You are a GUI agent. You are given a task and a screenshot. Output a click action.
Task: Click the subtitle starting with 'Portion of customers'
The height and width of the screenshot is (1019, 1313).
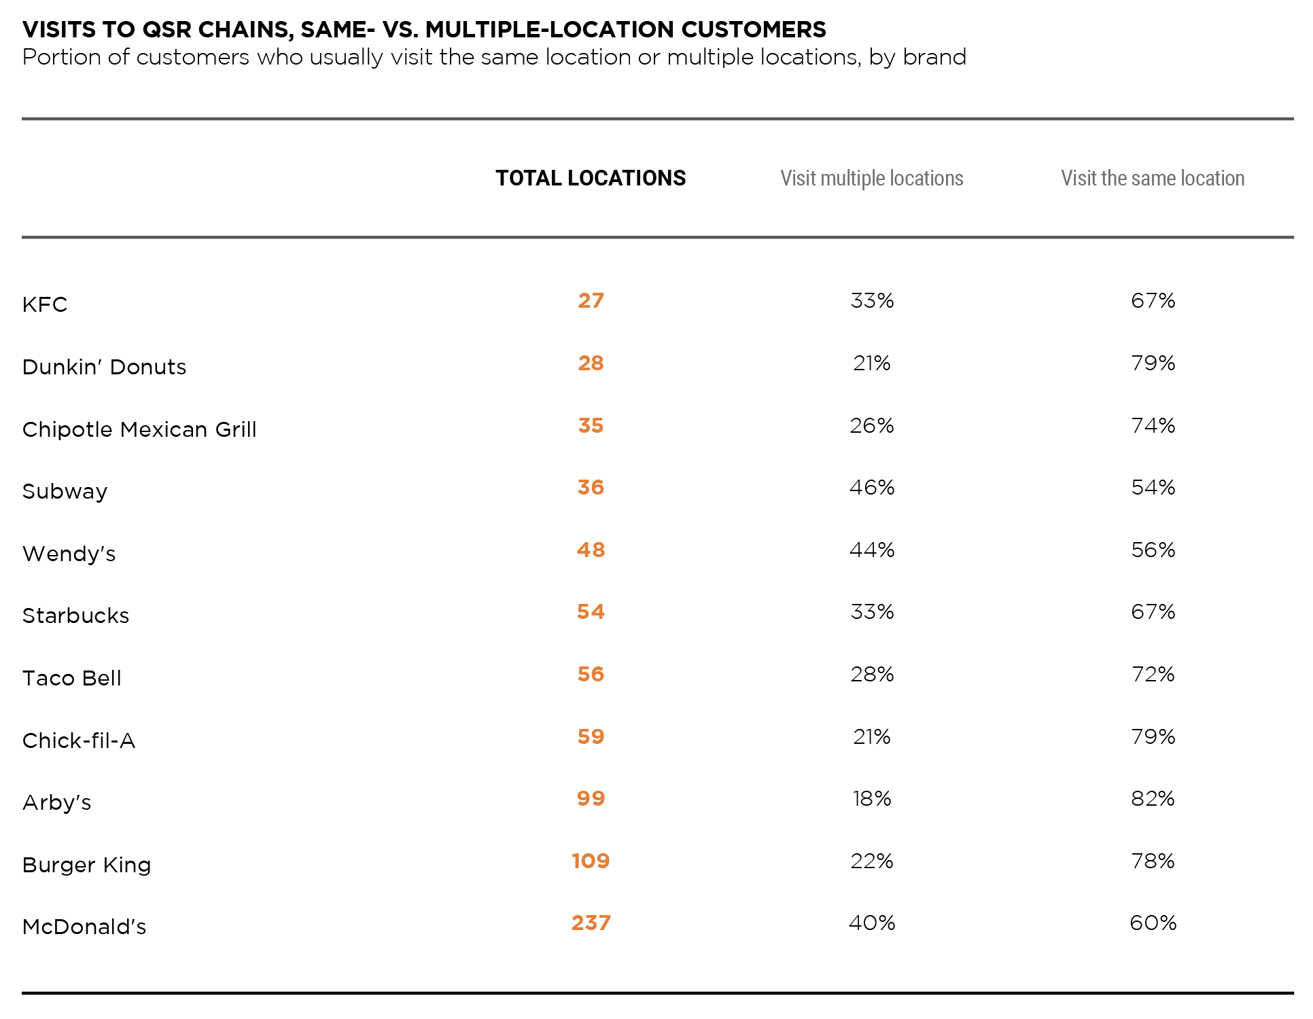click(494, 57)
